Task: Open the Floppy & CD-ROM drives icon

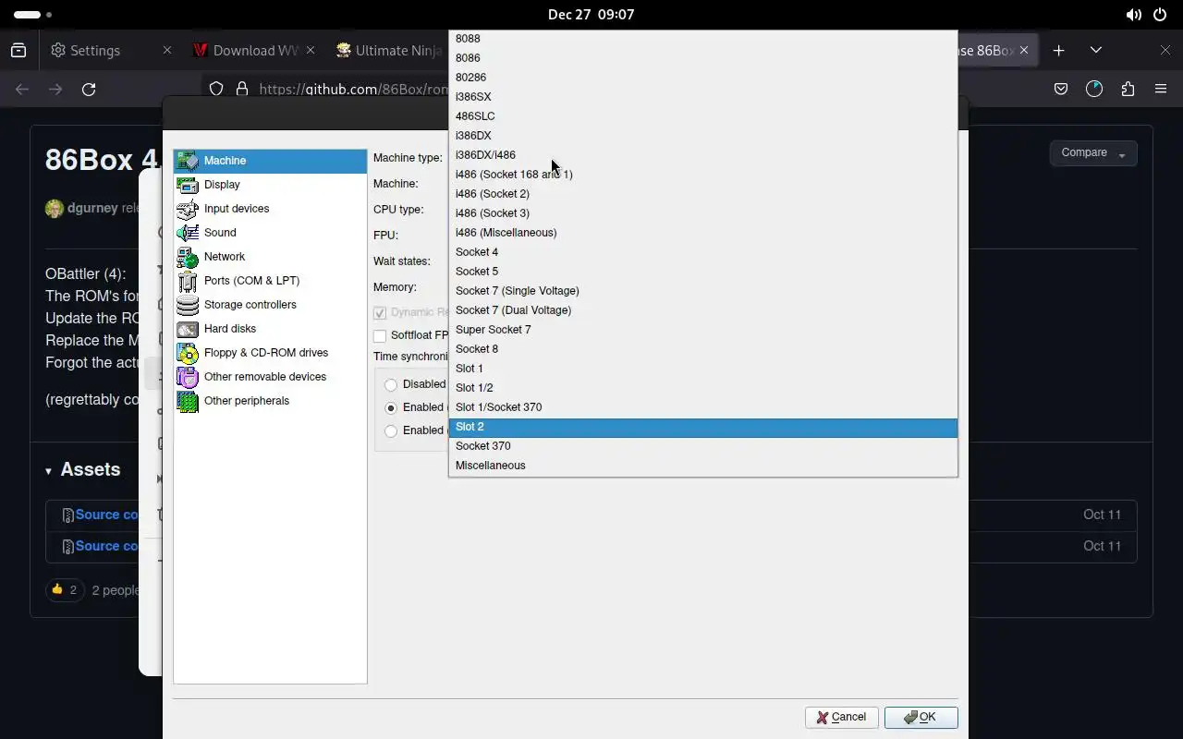Action: point(188,353)
